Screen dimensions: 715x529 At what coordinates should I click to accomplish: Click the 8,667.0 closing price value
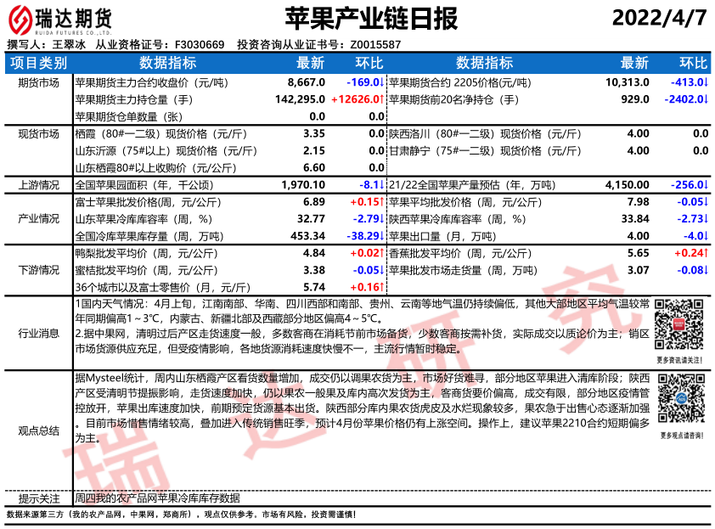pyautogui.click(x=307, y=83)
